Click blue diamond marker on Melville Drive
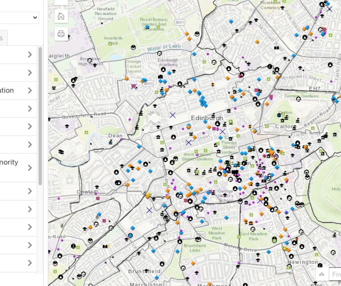 click(269, 251)
